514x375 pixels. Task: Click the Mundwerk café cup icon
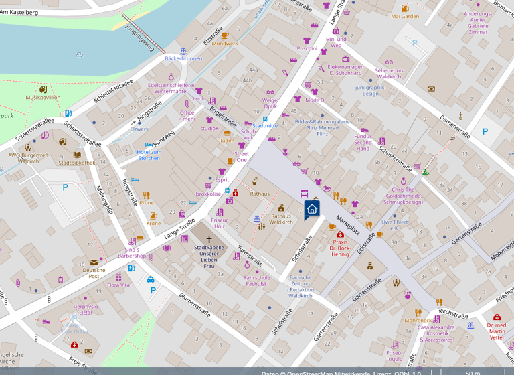tap(225, 35)
